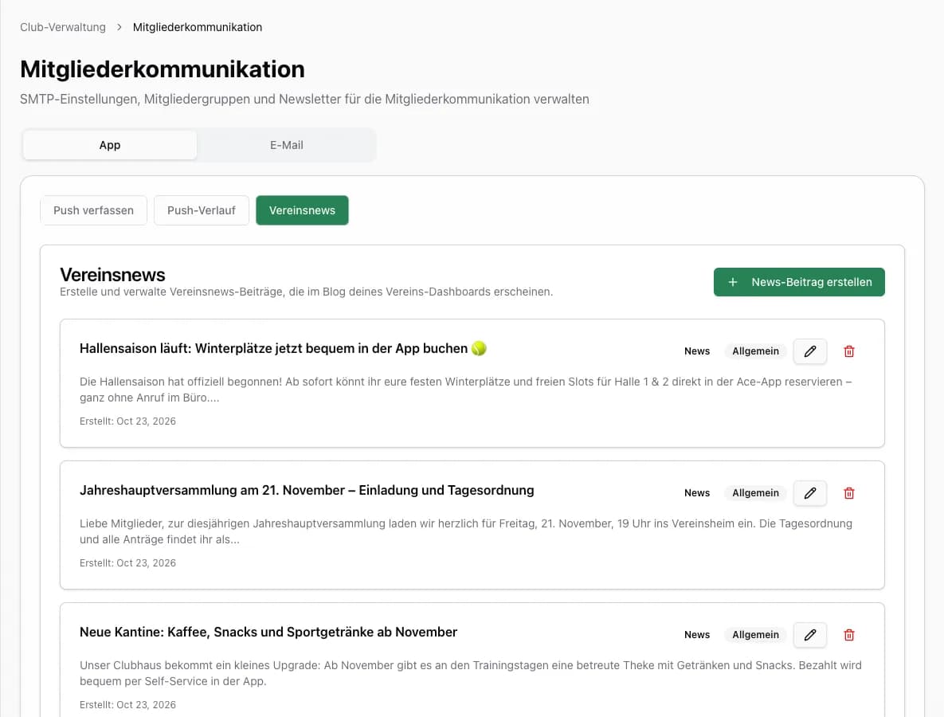Click the creation date of the Hallensaison post
The image size is (944, 717).
pyautogui.click(x=127, y=421)
